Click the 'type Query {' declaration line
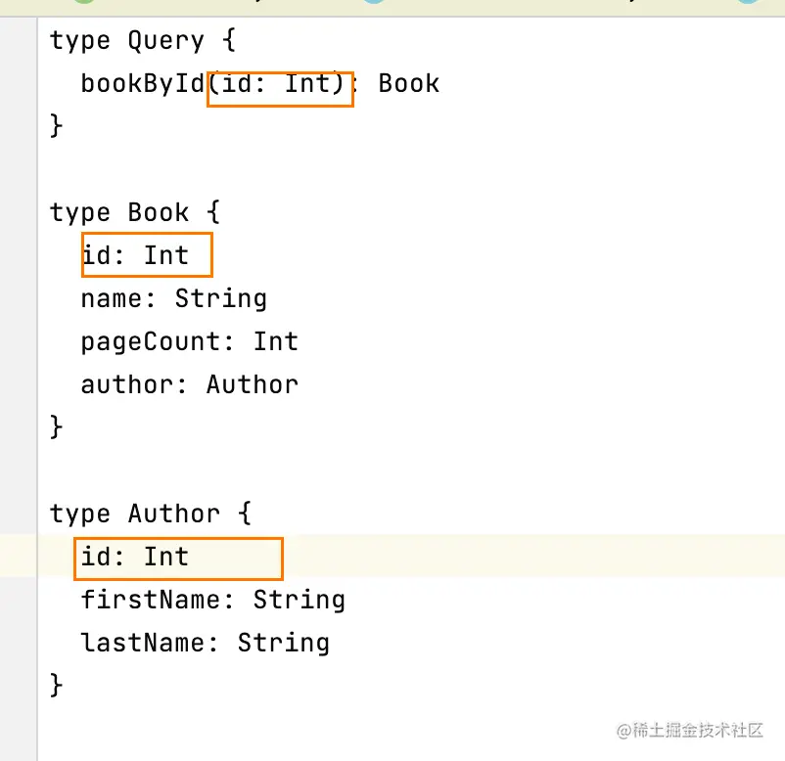 click(x=143, y=40)
